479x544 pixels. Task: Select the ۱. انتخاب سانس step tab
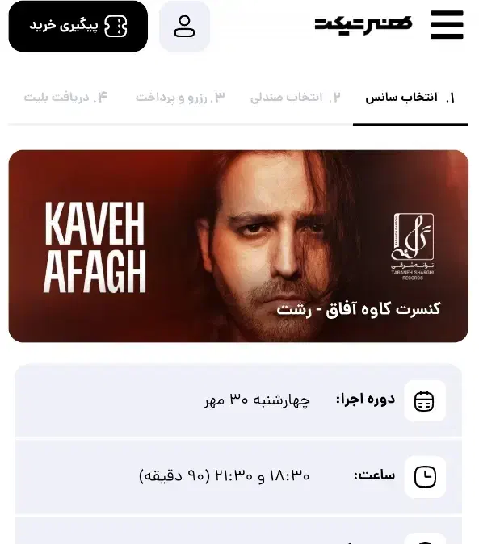pyautogui.click(x=410, y=98)
